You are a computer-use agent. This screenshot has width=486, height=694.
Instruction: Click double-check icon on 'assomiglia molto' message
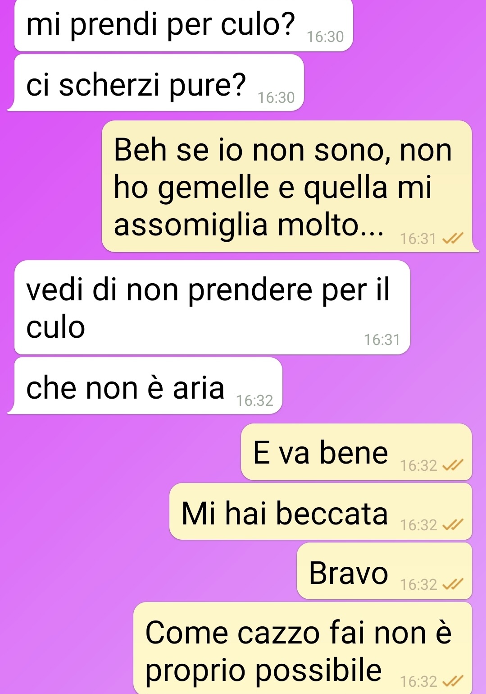tap(453, 239)
